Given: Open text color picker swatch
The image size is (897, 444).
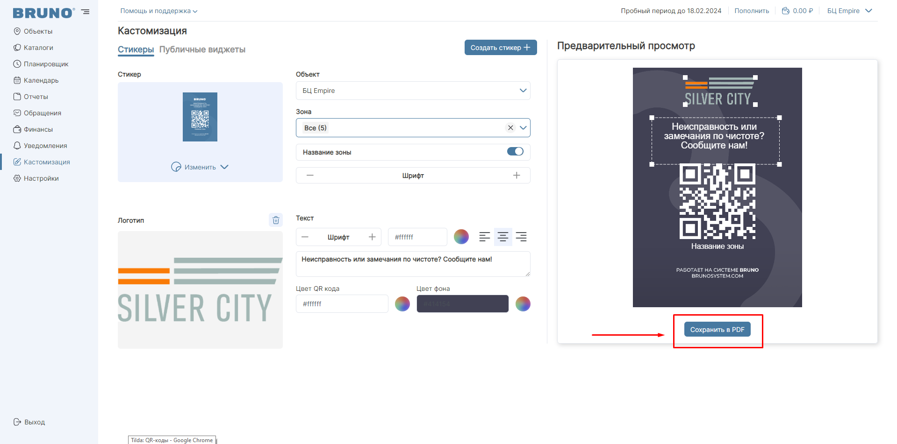Looking at the screenshot, I should coord(461,237).
